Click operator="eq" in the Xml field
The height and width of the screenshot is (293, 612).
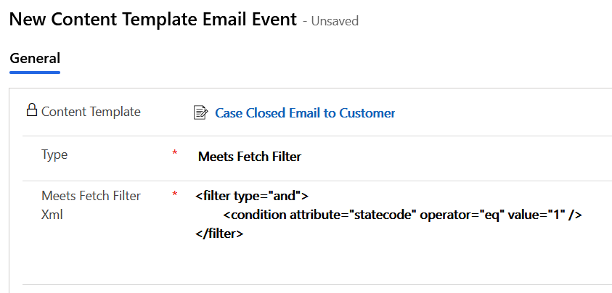pyautogui.click(x=465, y=215)
